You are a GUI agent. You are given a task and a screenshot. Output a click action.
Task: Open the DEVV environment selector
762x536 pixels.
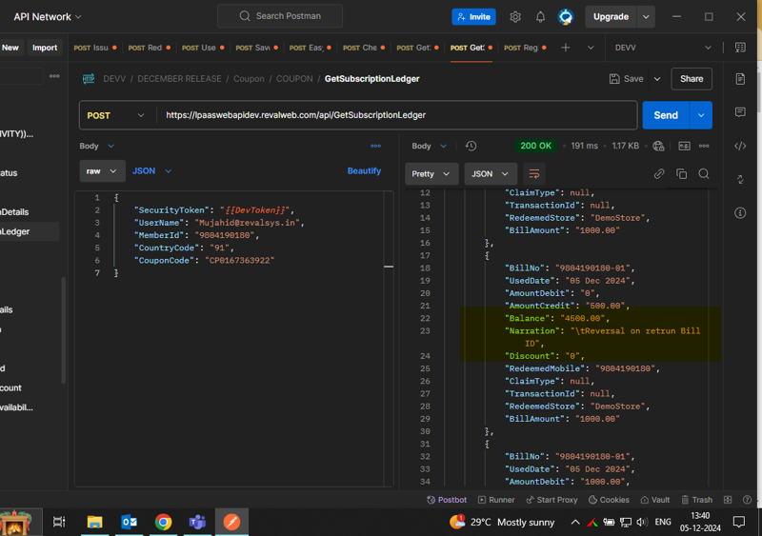click(662, 48)
